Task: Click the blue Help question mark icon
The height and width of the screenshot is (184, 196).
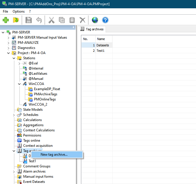Action: [105, 20]
